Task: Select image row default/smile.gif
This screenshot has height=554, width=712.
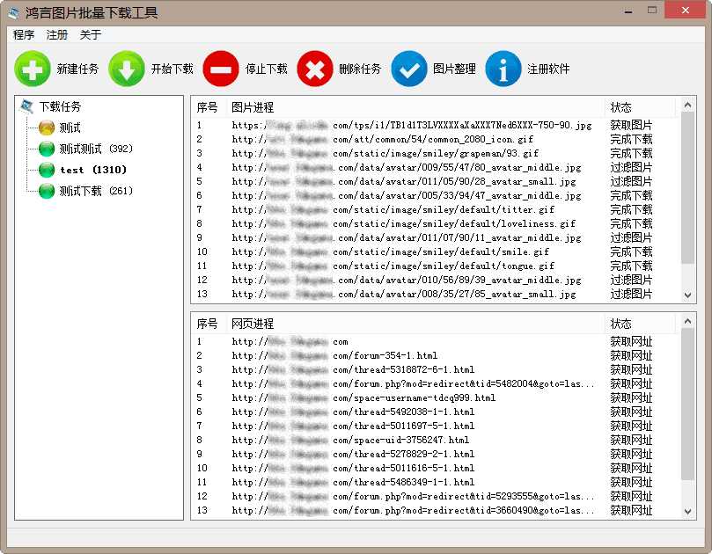Action: click(436, 251)
